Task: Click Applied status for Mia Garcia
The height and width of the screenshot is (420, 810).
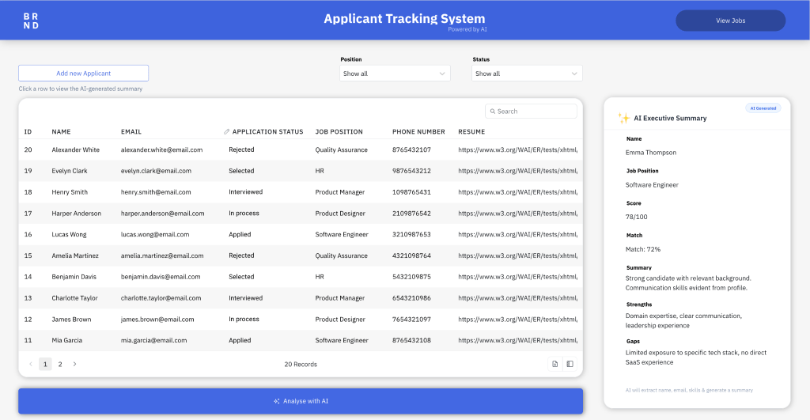Action: pyautogui.click(x=240, y=340)
